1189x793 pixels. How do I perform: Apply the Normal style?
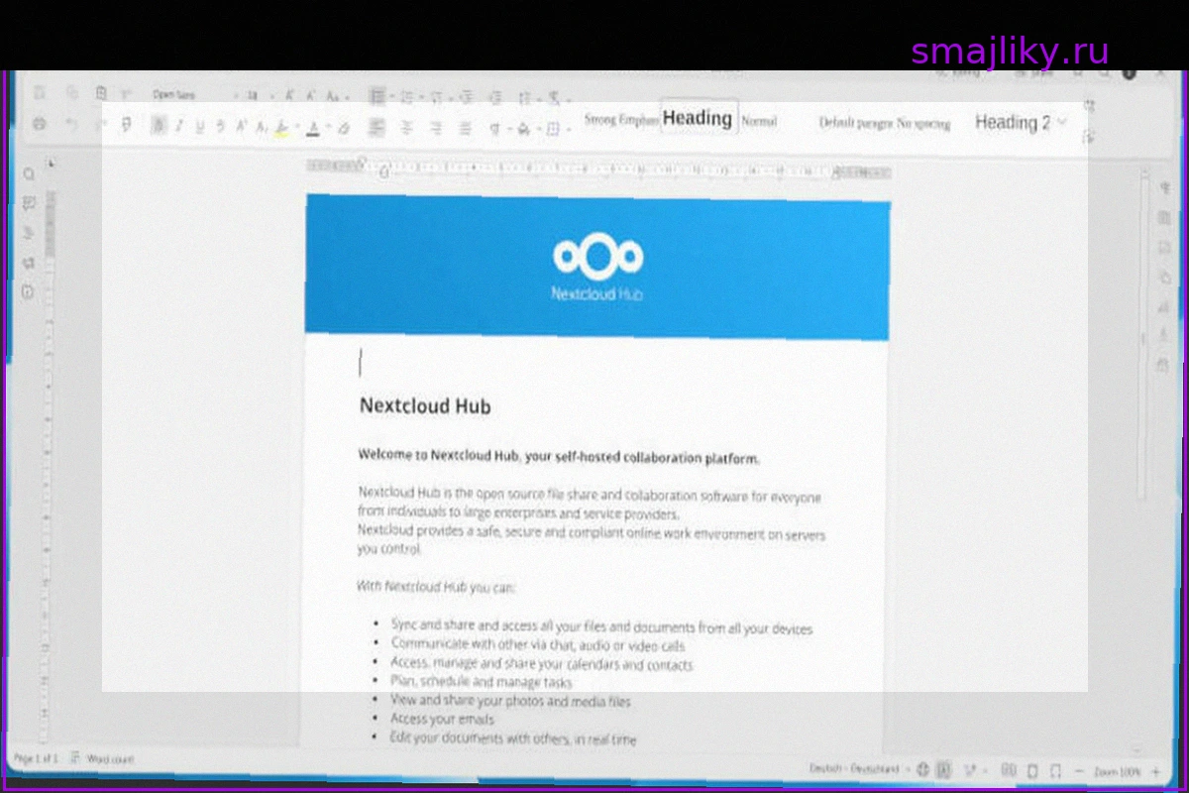pyautogui.click(x=760, y=121)
